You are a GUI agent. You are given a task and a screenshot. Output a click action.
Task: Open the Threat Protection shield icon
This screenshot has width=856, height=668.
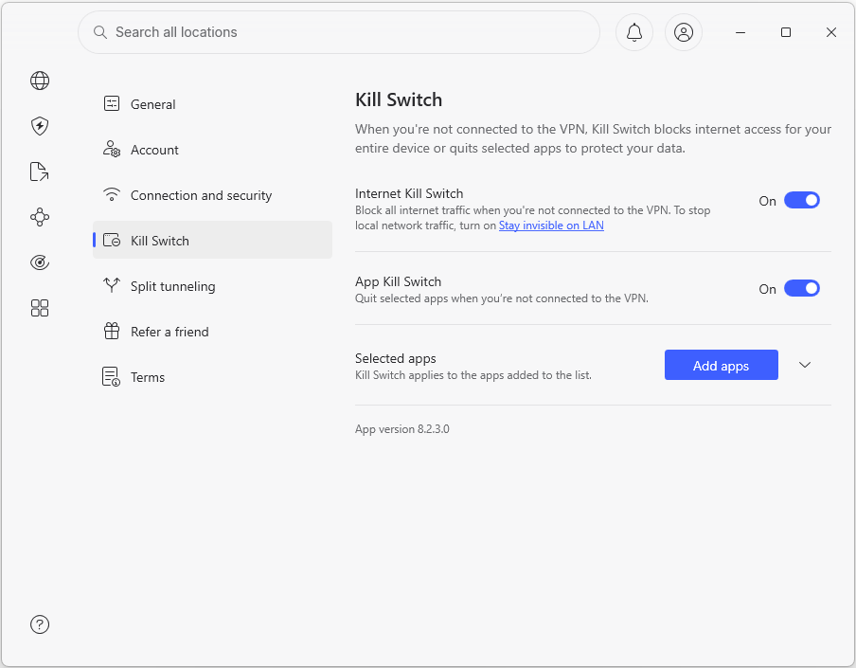40,126
